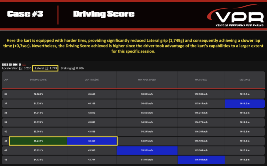Click the Braking [g]: 0.906 value
This screenshot has height=166, width=267.
(74, 68)
